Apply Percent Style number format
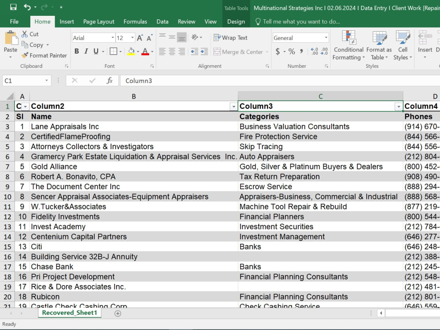440x330 pixels. 292,51
